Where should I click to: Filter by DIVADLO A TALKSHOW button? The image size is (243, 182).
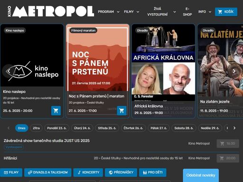click(48, 173)
